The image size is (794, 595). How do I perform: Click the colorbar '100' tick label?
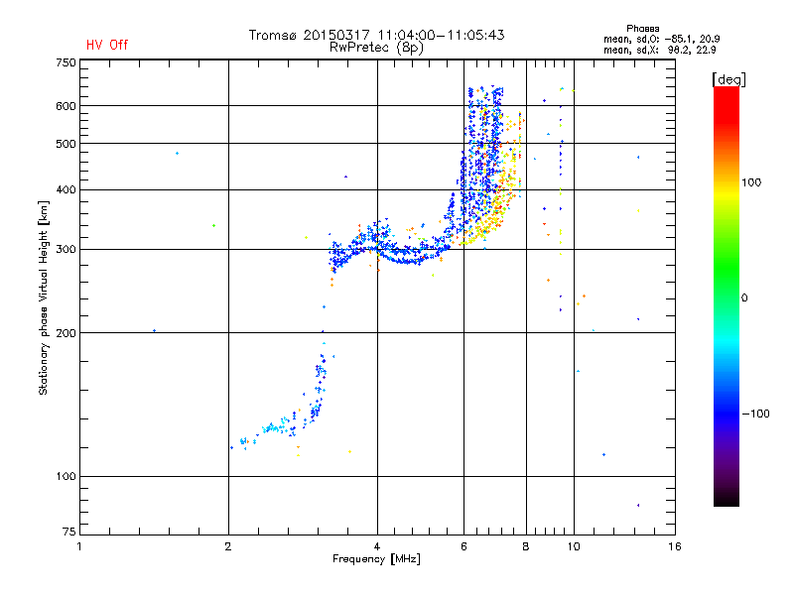coord(751,182)
